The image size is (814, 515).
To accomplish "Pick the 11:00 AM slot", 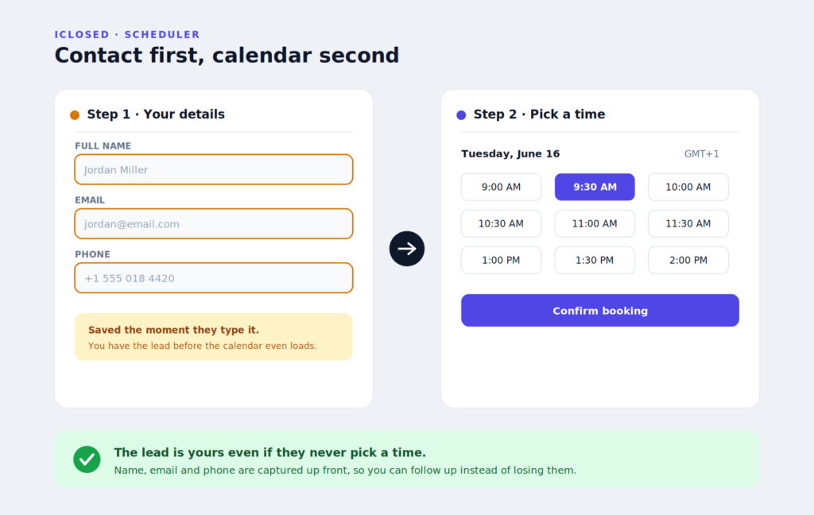I will [595, 224].
